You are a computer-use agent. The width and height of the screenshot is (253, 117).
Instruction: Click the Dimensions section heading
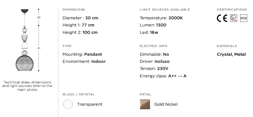point(74,10)
